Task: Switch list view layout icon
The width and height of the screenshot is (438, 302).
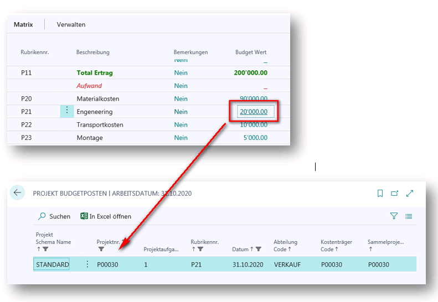Action: tap(409, 216)
